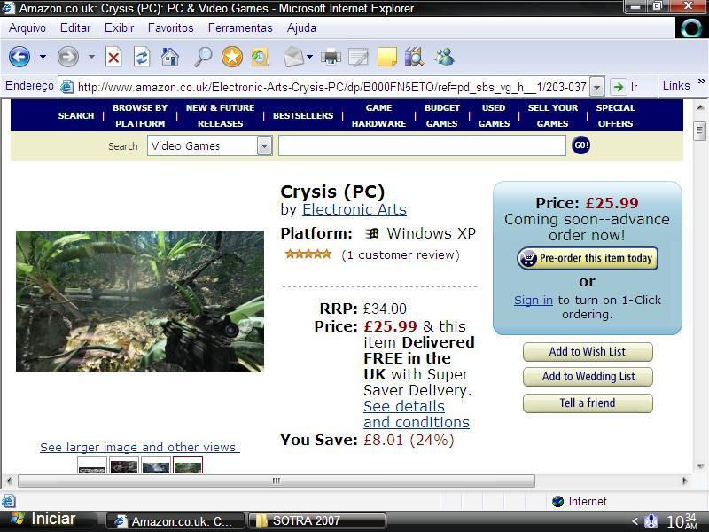This screenshot has width=709, height=532.
Task: Click the Forward navigation arrow
Action: 68,57
